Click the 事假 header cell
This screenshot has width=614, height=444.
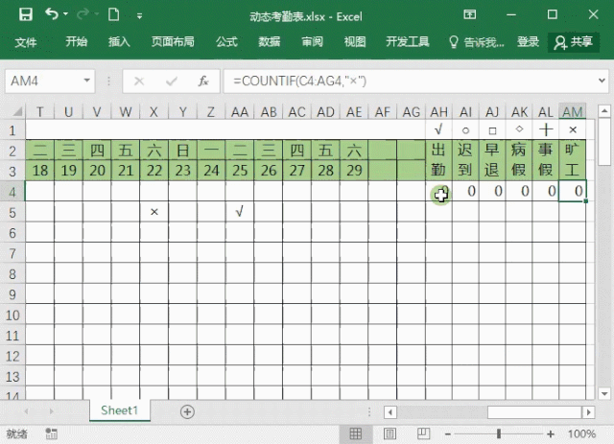pos(546,160)
